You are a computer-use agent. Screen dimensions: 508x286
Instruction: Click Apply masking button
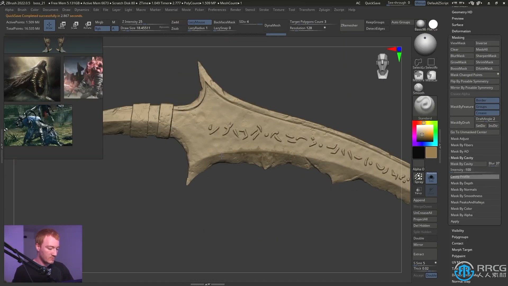[455, 221]
